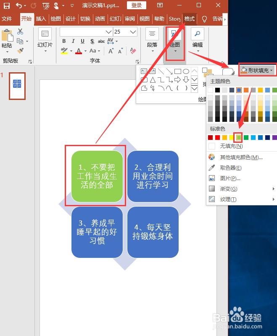Open the font name combo box

pyautogui.click(x=86, y=32)
